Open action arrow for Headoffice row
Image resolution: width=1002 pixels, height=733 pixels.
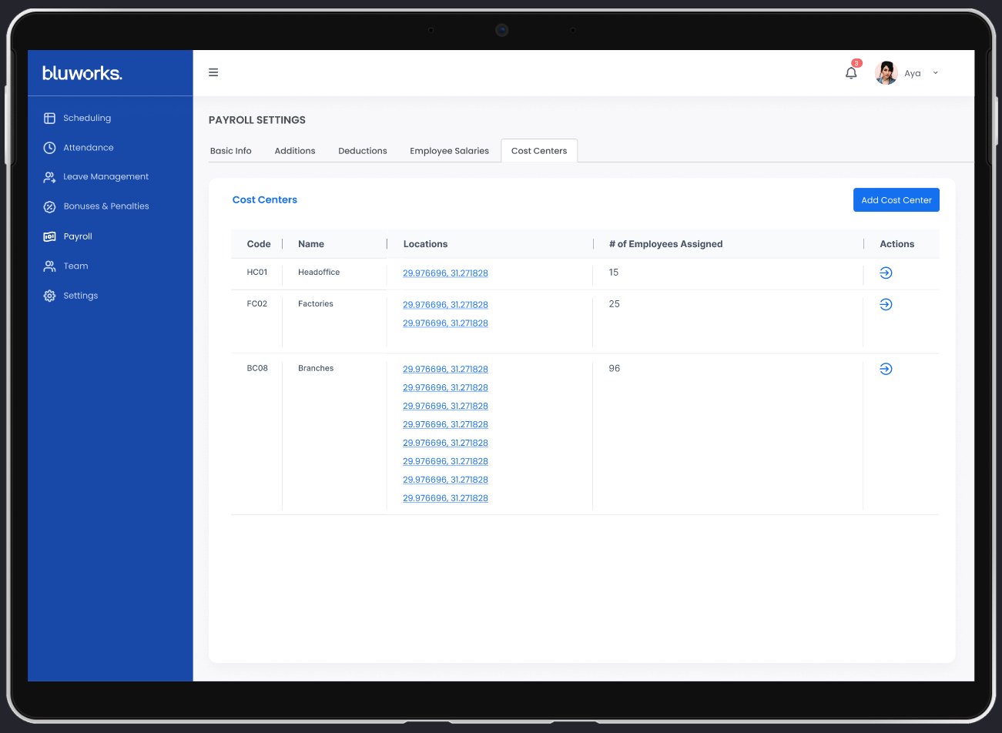click(x=886, y=273)
